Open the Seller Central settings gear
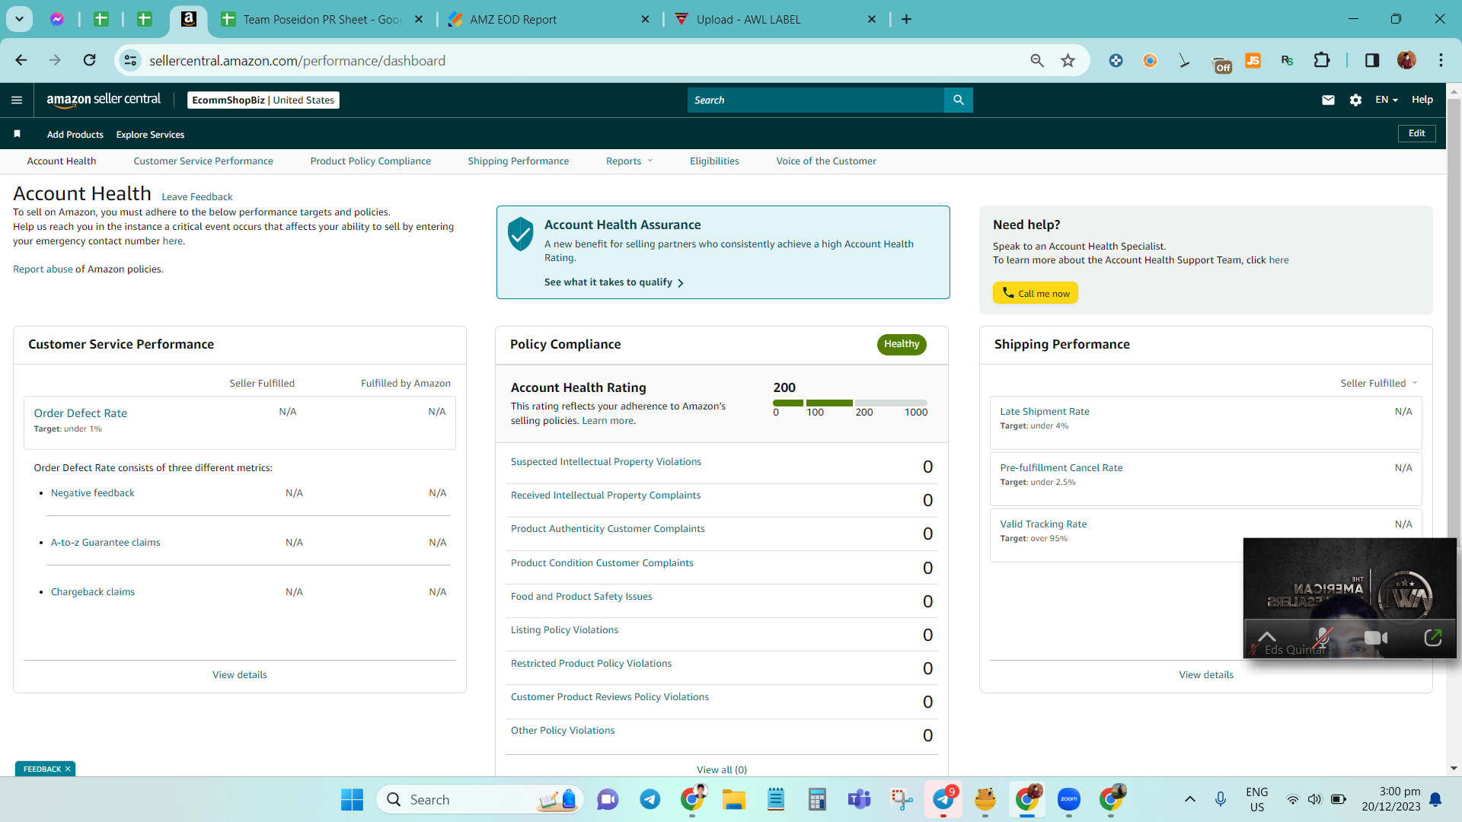Screen dimensions: 1462x822 coord(1355,100)
